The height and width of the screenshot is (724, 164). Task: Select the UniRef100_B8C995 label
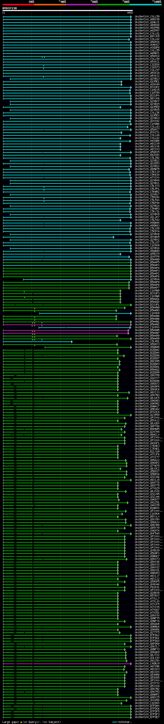click(147, 361)
